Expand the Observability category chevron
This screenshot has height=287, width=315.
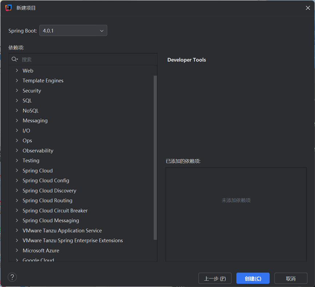[x=17, y=150]
